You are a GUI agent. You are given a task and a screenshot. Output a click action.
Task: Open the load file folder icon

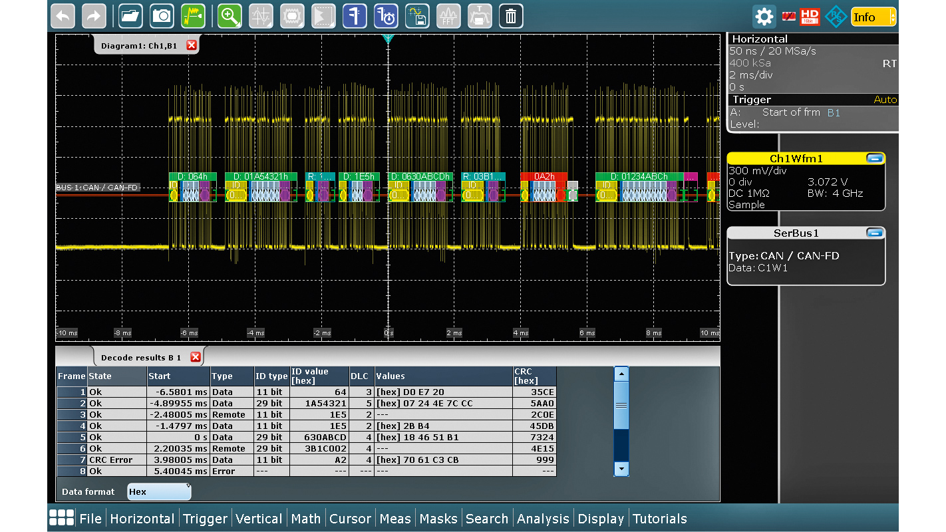(130, 16)
